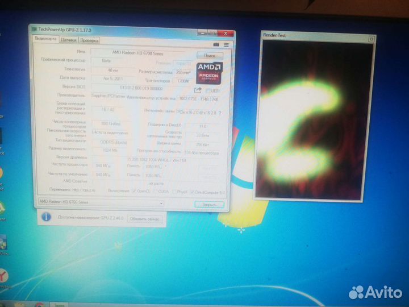Toggle the UEFI checkbox

click(x=208, y=90)
